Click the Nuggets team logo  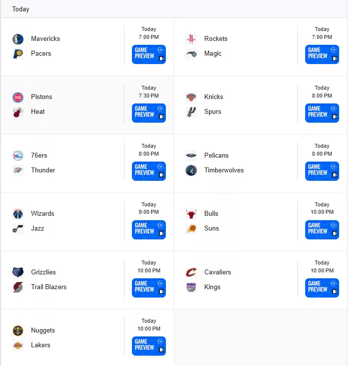[x=18, y=331]
